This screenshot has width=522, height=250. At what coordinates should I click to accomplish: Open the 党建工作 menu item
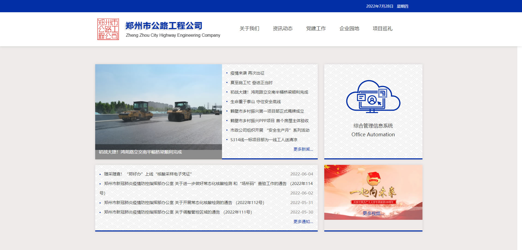coord(316,28)
